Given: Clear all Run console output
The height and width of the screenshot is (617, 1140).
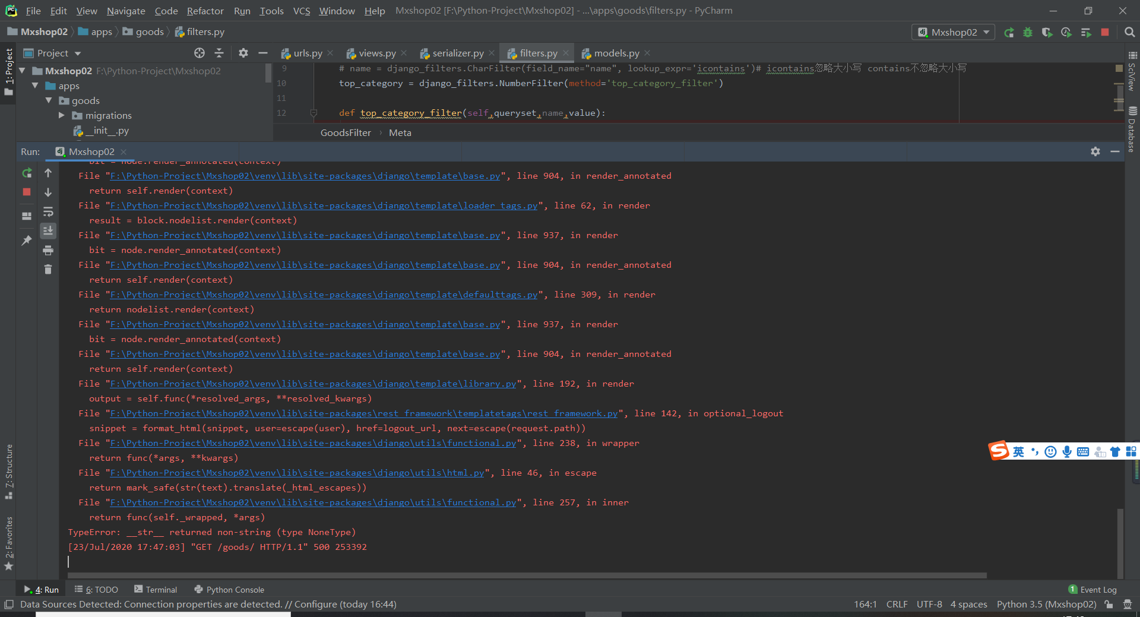Looking at the screenshot, I should [x=48, y=270].
